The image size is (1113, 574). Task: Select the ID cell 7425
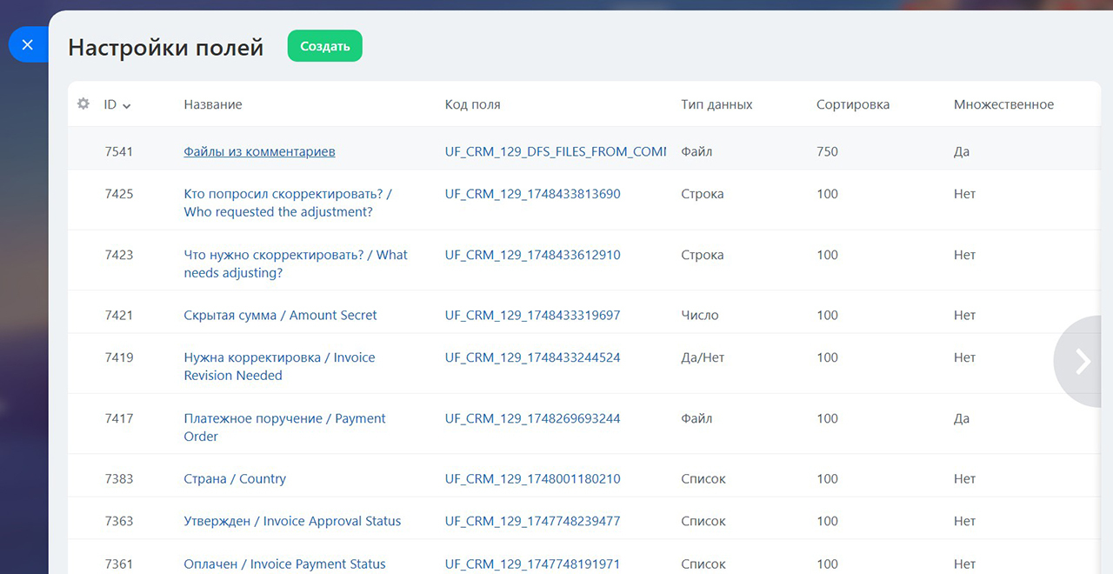(119, 194)
